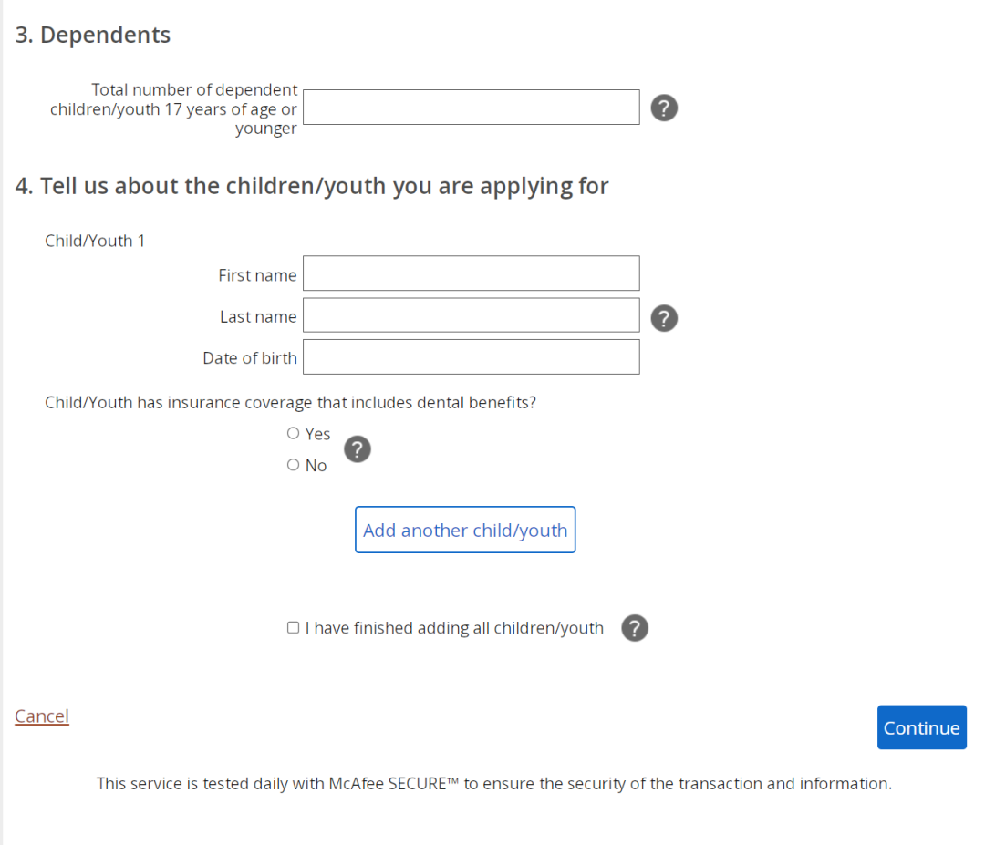This screenshot has height=845, width=985.
Task: Click the "Last name" label text
Action: 257,316
